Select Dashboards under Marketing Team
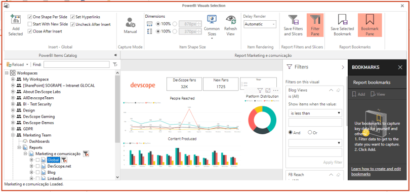The width and height of the screenshot is (410, 192). click(x=39, y=141)
